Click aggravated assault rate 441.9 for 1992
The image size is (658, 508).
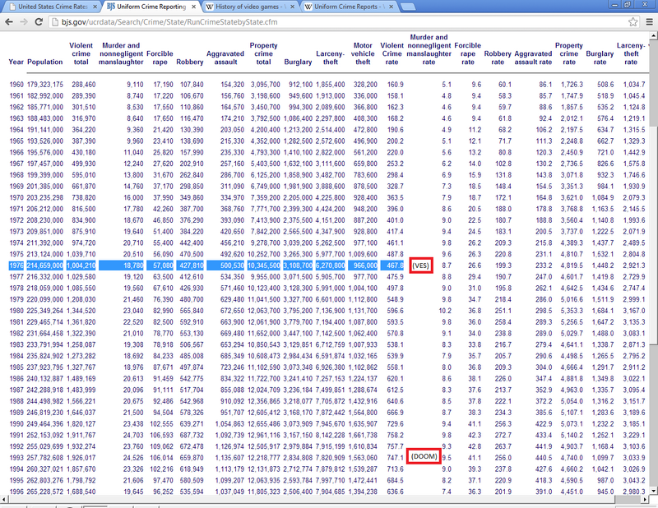(x=544, y=446)
